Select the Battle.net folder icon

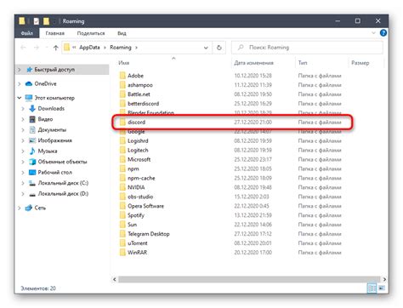pyautogui.click(x=122, y=94)
